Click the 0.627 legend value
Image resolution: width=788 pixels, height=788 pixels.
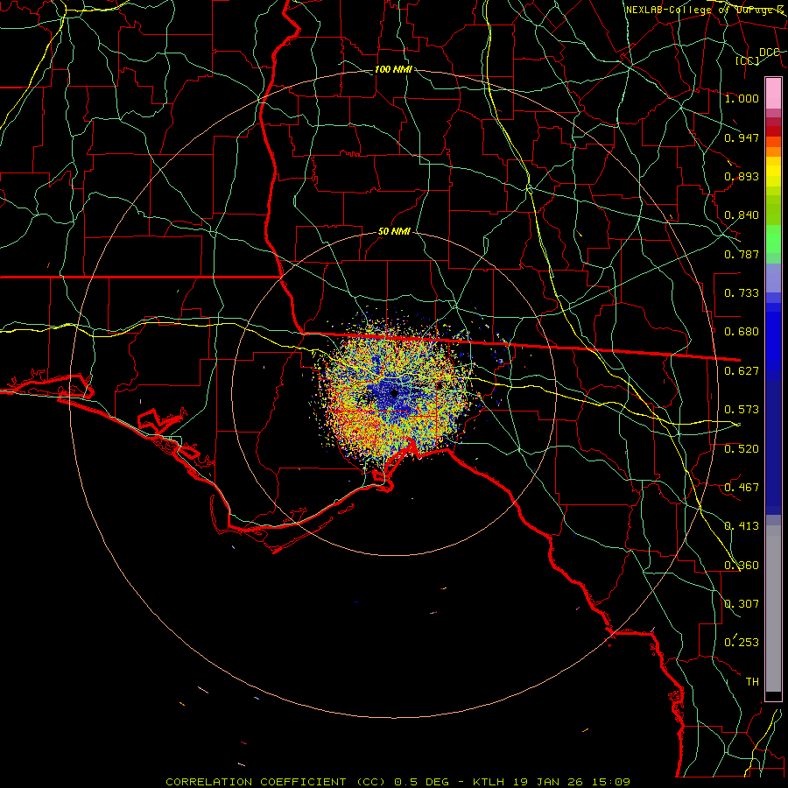[742, 371]
